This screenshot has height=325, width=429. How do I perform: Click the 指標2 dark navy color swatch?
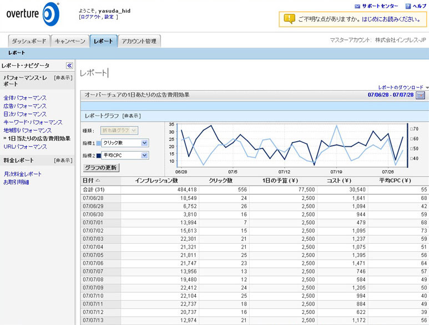coord(99,156)
